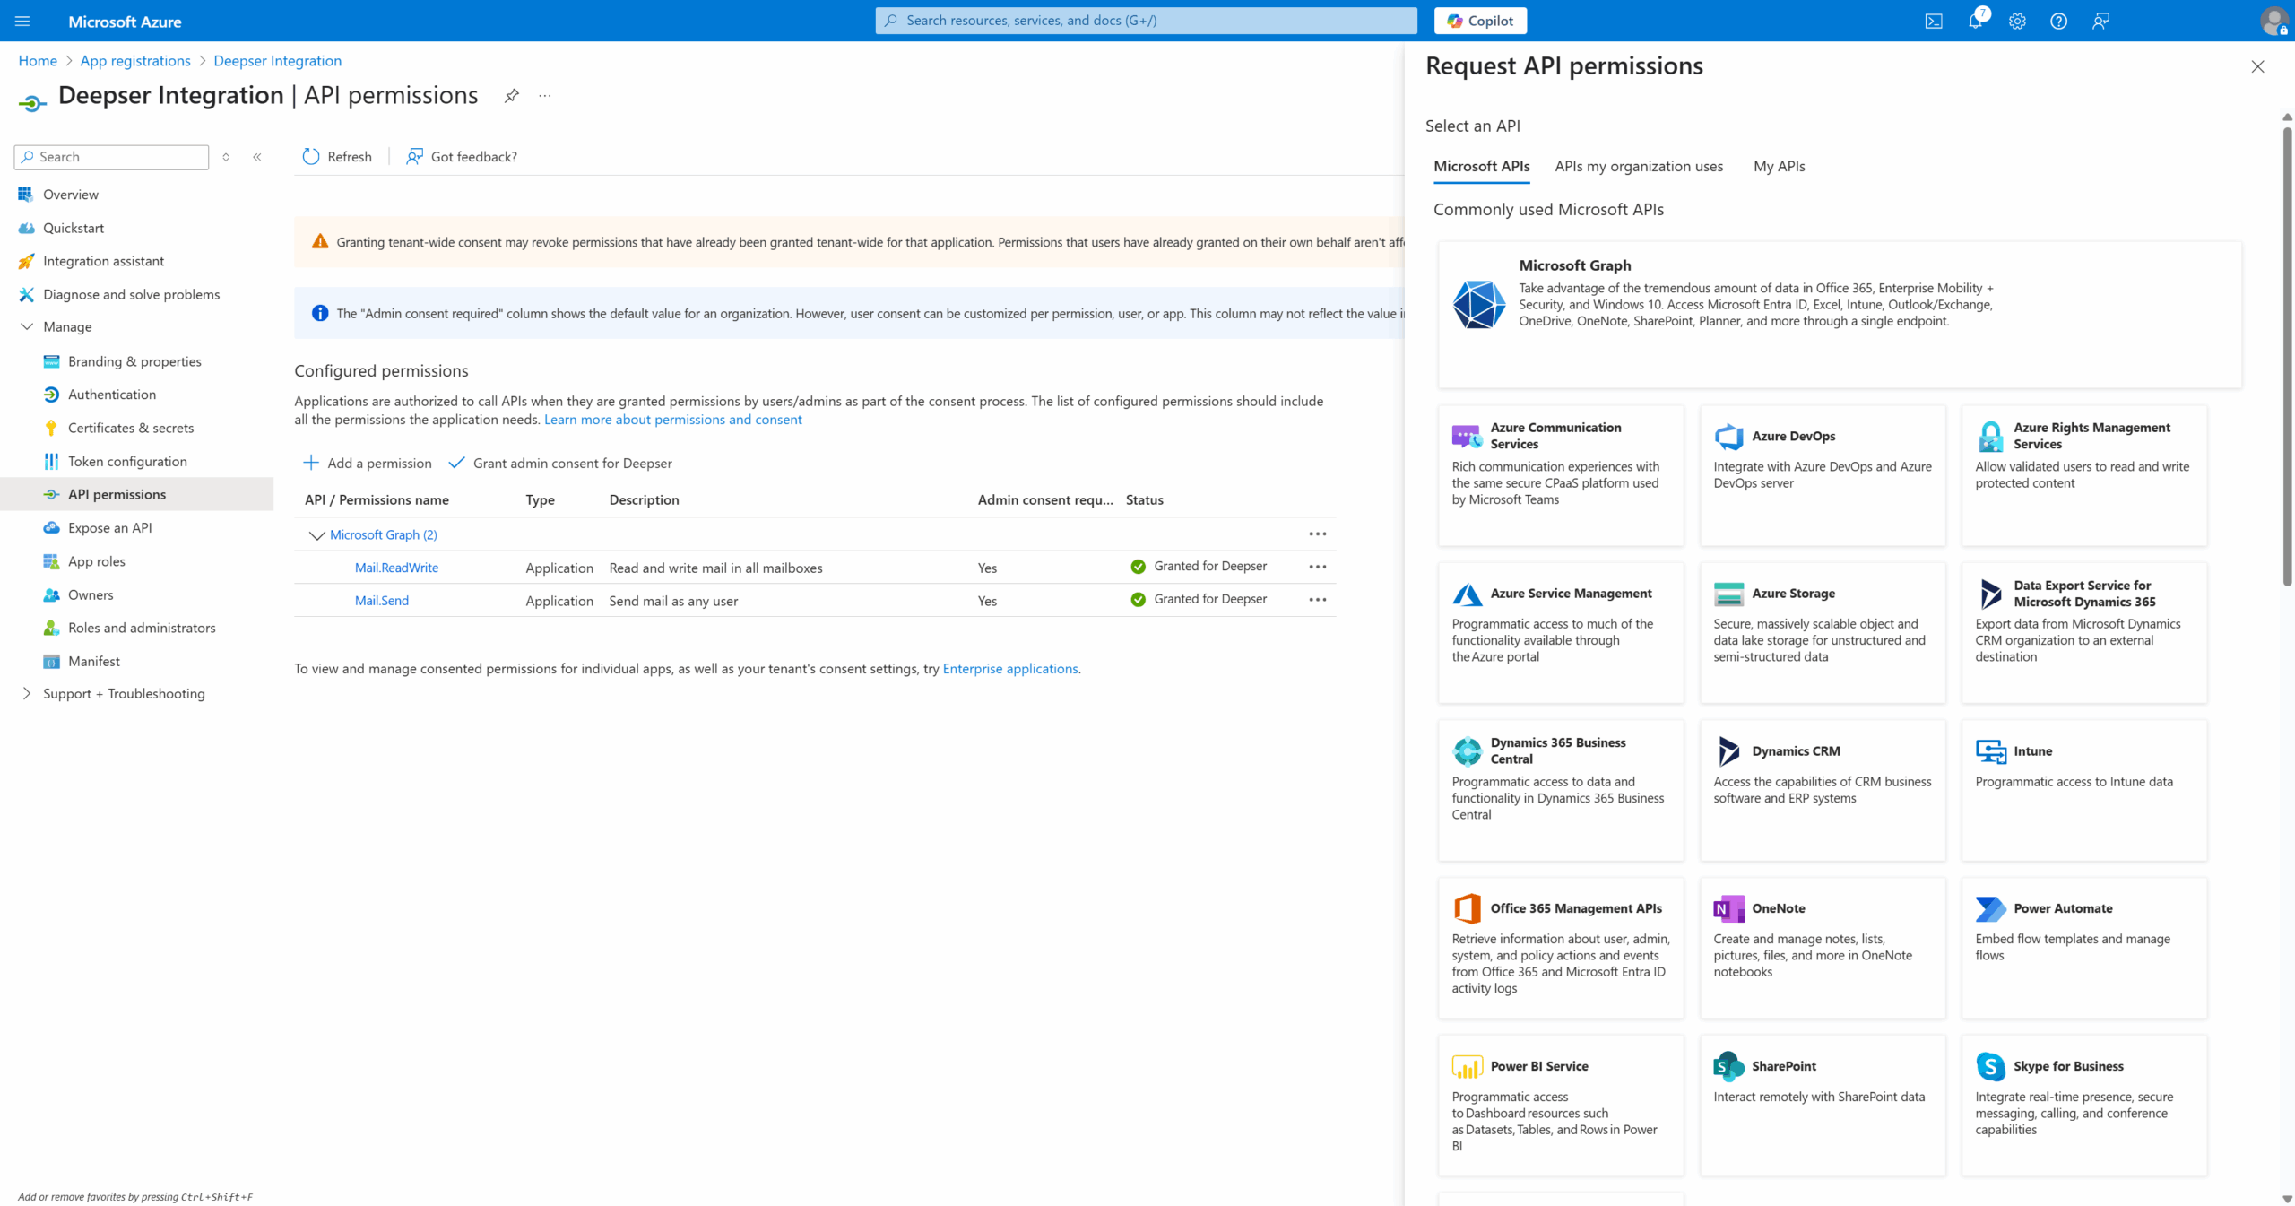Focus the top search resources field
The height and width of the screenshot is (1206, 2295).
click(1146, 21)
